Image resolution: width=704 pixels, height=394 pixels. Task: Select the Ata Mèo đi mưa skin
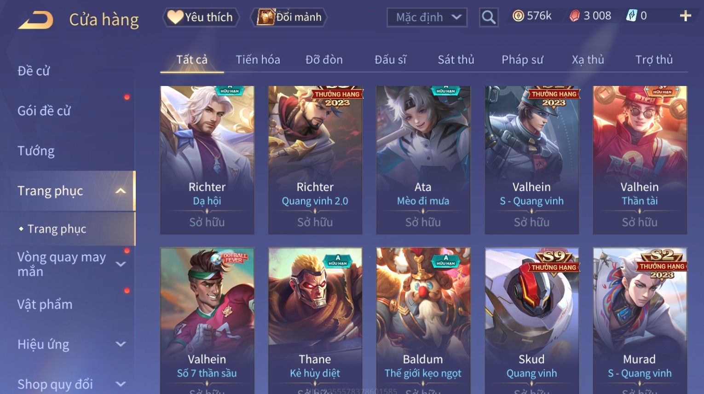(x=423, y=160)
